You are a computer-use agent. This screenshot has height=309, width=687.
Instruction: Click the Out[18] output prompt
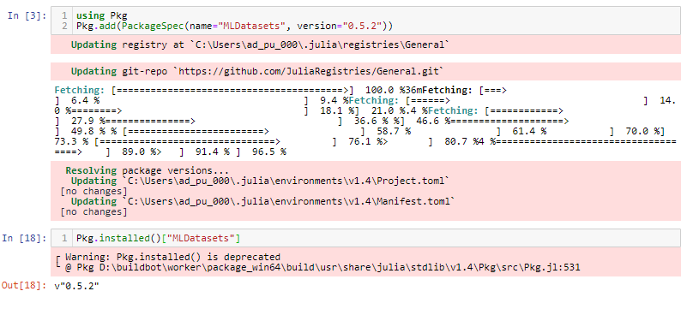tap(24, 286)
